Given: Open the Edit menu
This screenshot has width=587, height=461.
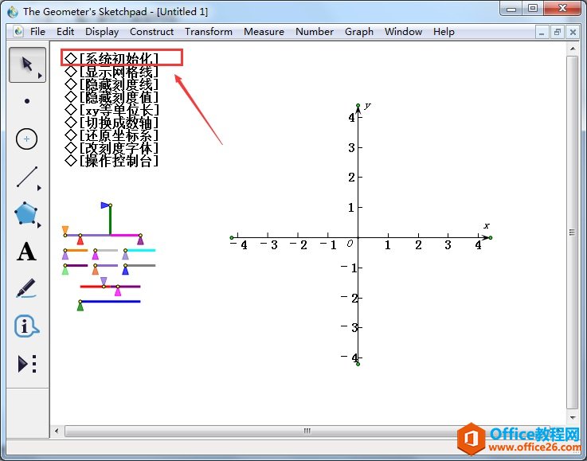Looking at the screenshot, I should [65, 32].
